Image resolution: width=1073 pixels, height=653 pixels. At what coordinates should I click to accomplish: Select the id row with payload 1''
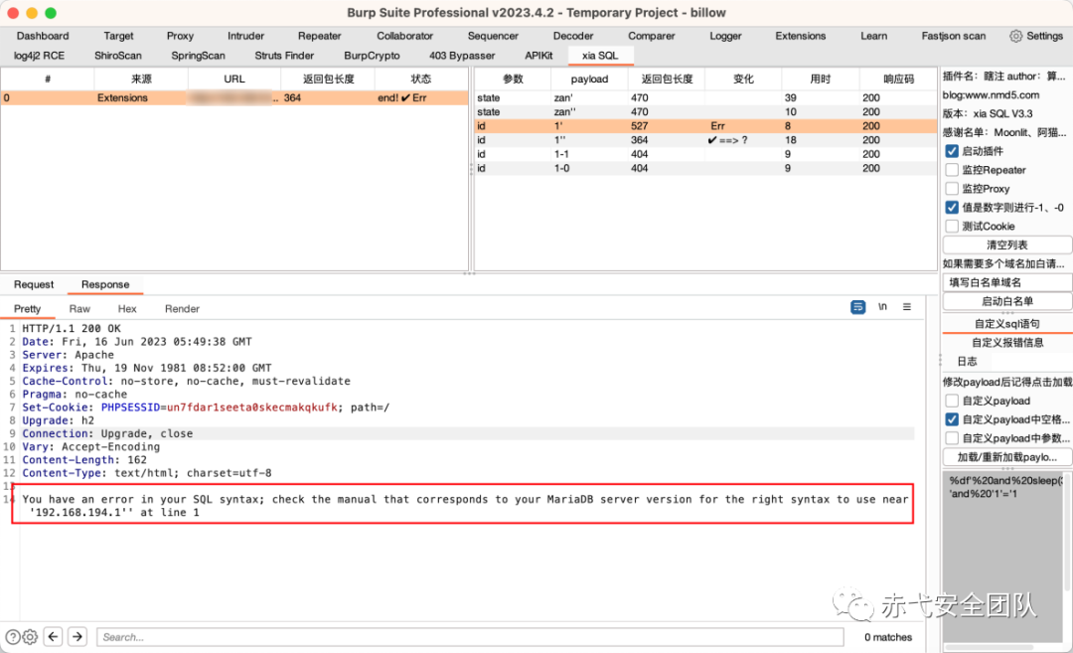[704, 139]
